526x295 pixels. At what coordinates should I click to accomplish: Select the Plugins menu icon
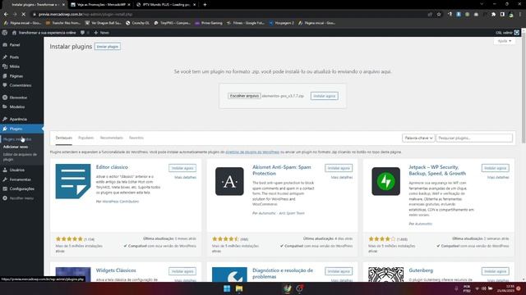click(5, 129)
